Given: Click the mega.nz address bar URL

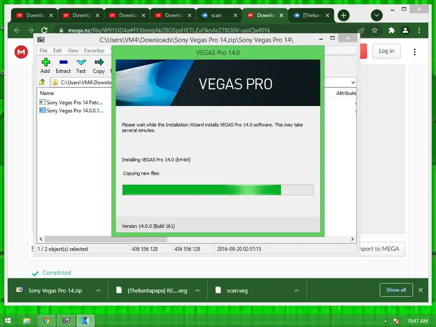Looking at the screenshot, I should click(169, 30).
